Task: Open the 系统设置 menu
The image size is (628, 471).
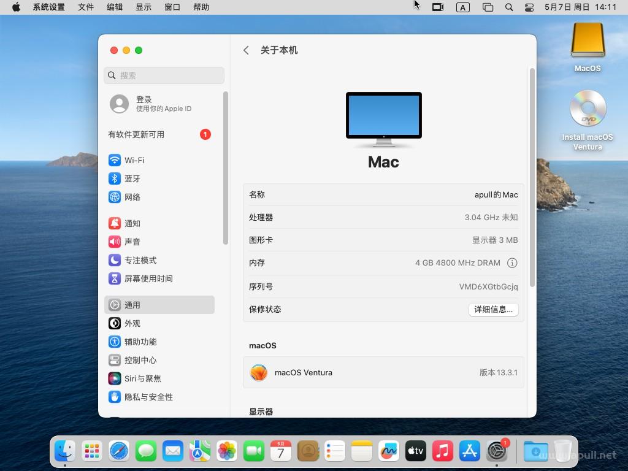Action: pos(49,7)
